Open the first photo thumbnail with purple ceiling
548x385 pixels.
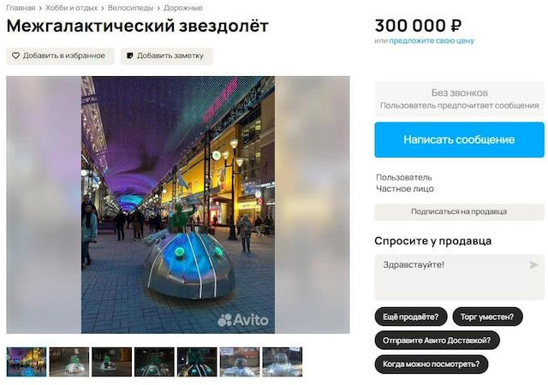point(27,362)
